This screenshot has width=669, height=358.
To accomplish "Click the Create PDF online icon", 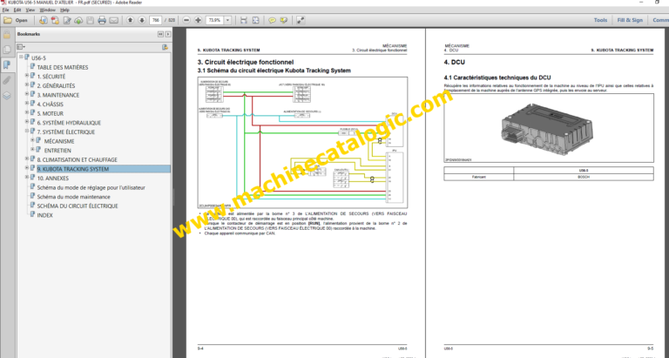I will click(55, 20).
